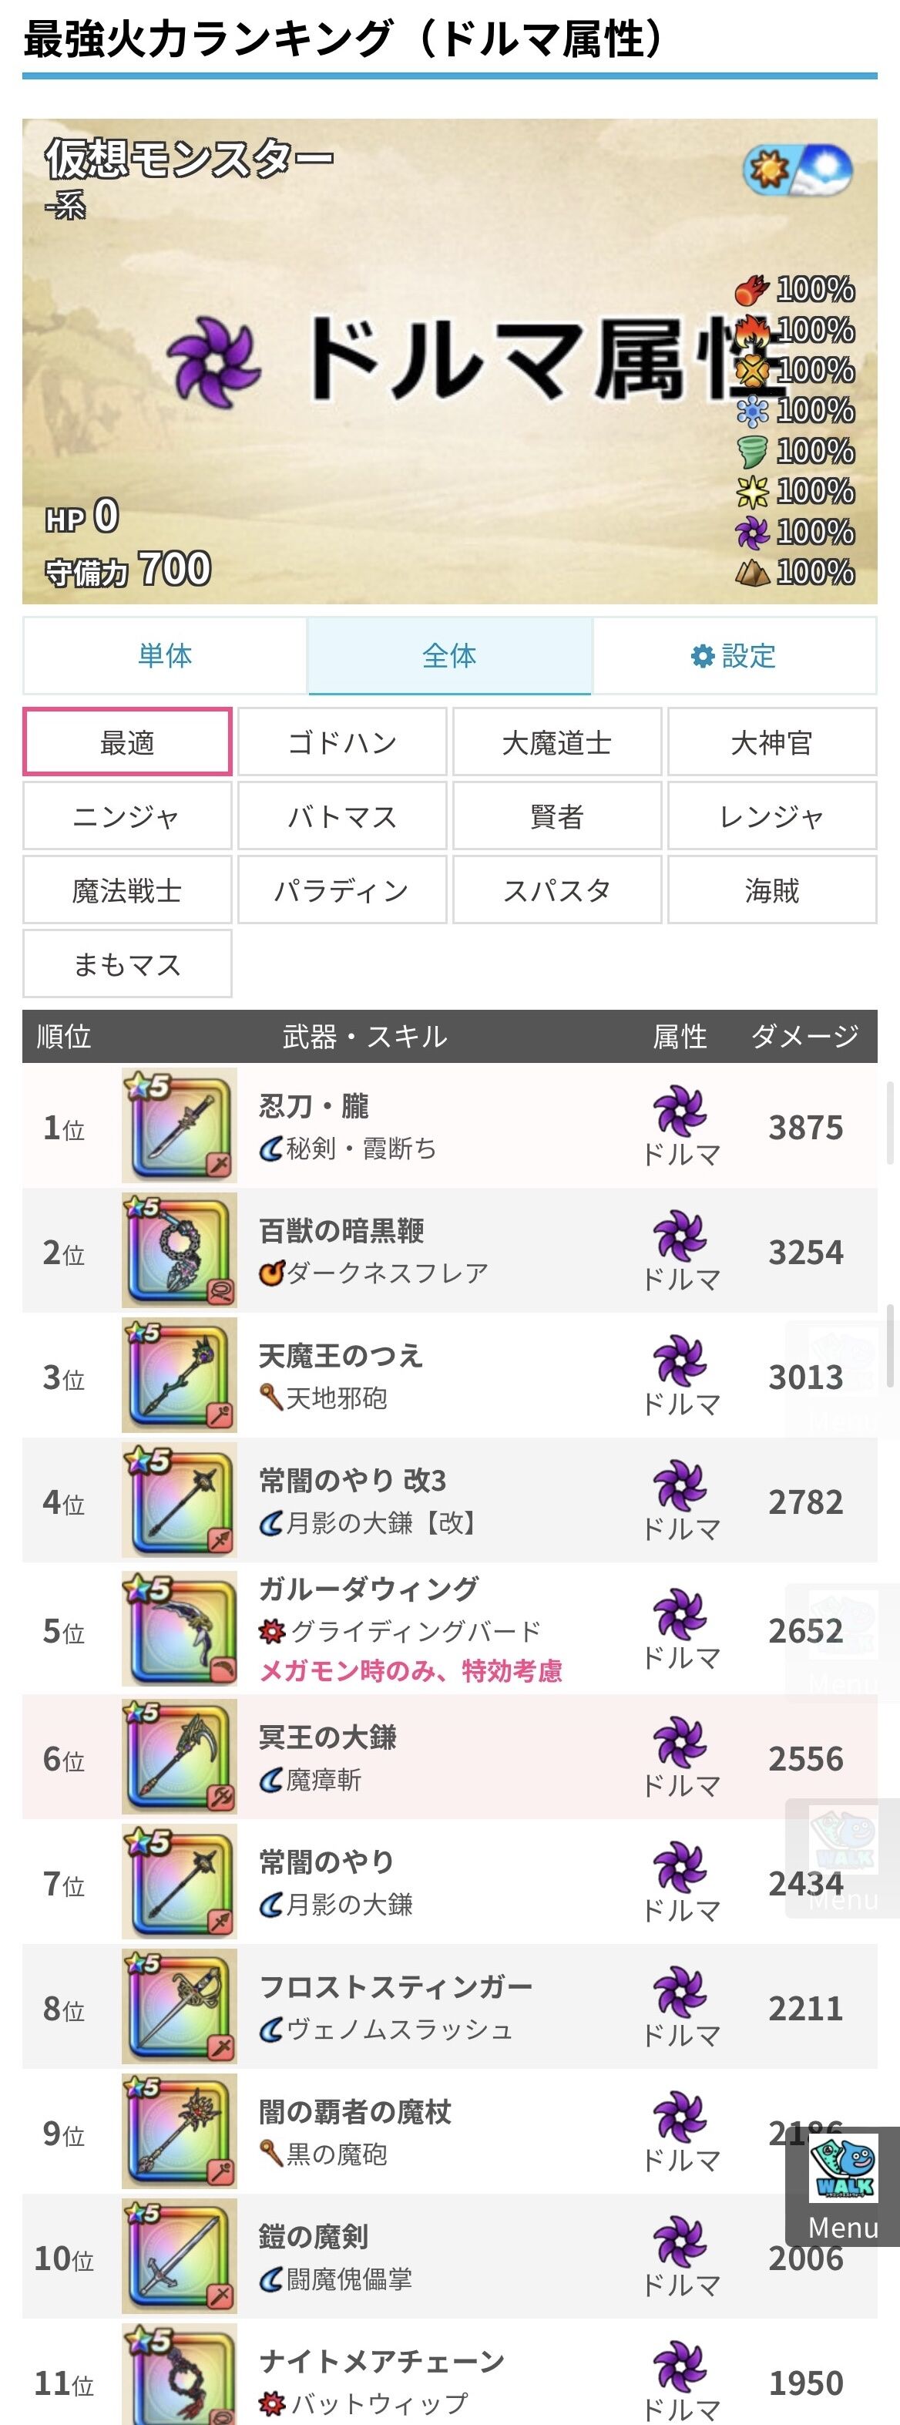Open the 闇の覇者の魔杖 entry
The image size is (900, 2425).
coord(450,2132)
